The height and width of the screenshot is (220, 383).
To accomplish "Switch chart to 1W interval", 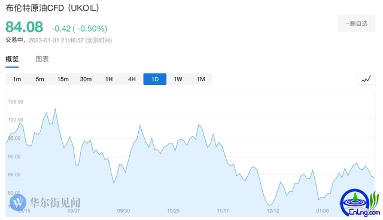I will pos(178,80).
